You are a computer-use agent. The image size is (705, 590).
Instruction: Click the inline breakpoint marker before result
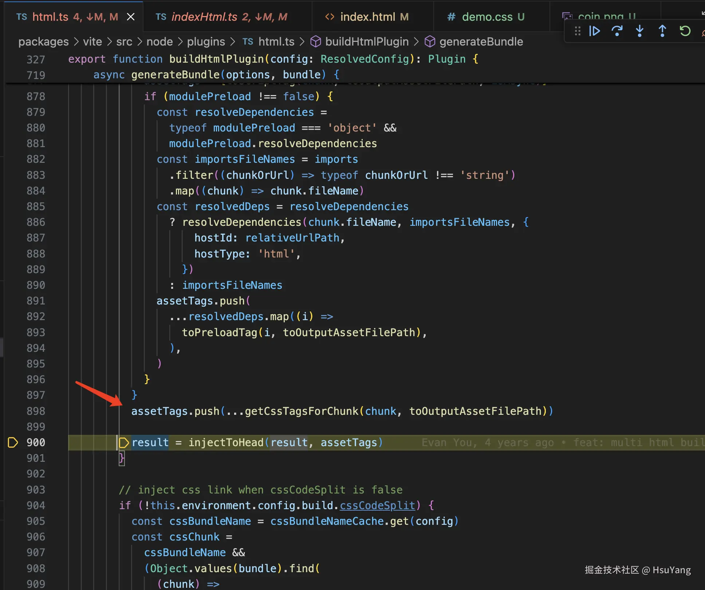124,442
